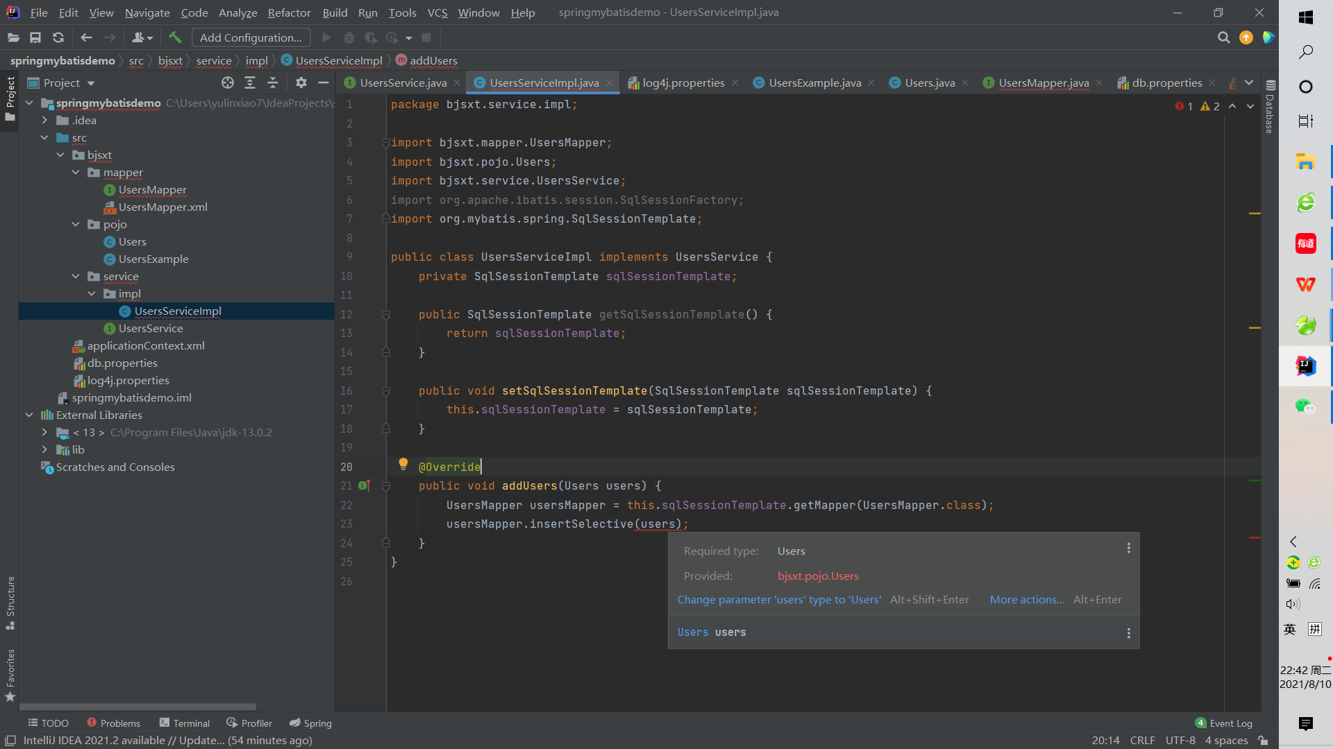Change UTF-8 encoding in status bar
This screenshot has width=1333, height=749.
tap(1180, 740)
